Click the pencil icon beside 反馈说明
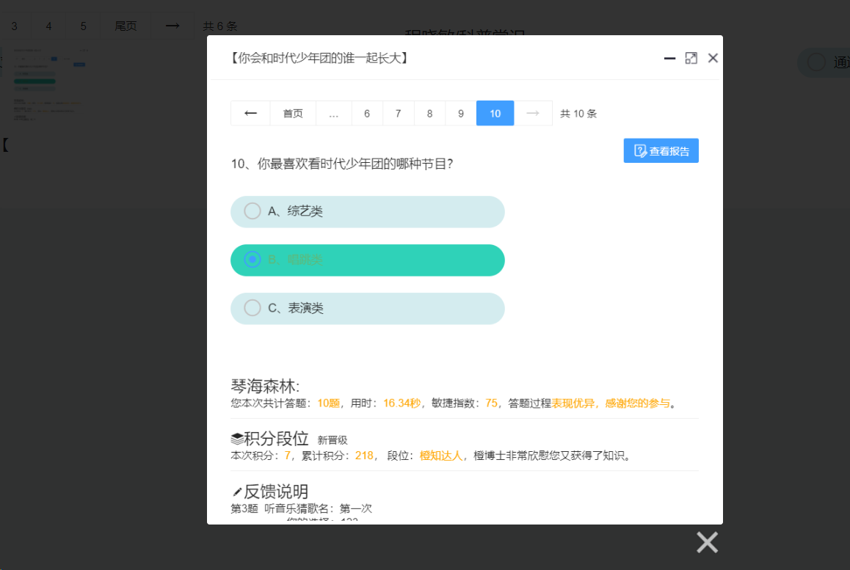Viewport: 850px width, 570px height. tap(237, 492)
